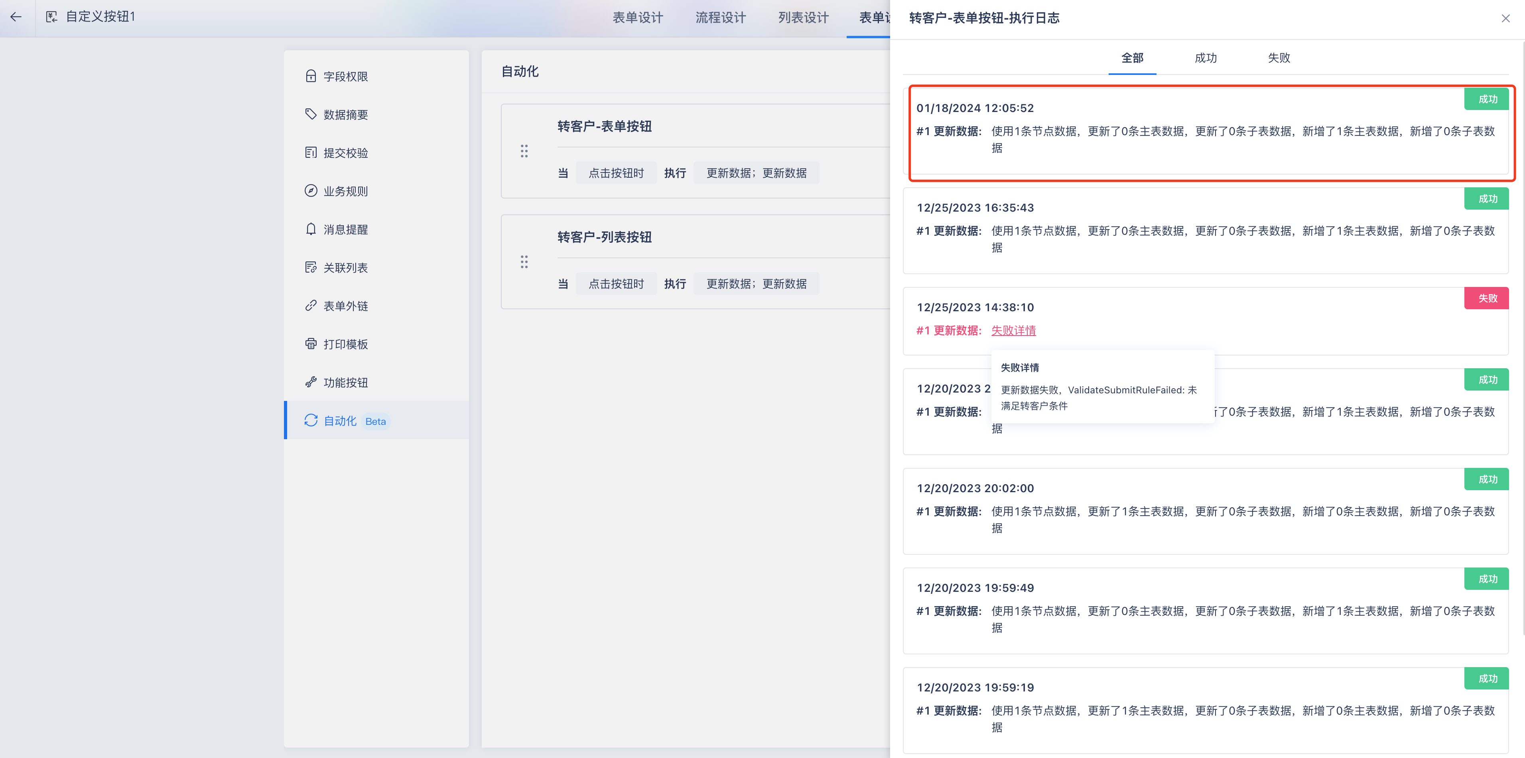Click the 自动化 section heading
The image size is (1525, 758).
coord(520,72)
